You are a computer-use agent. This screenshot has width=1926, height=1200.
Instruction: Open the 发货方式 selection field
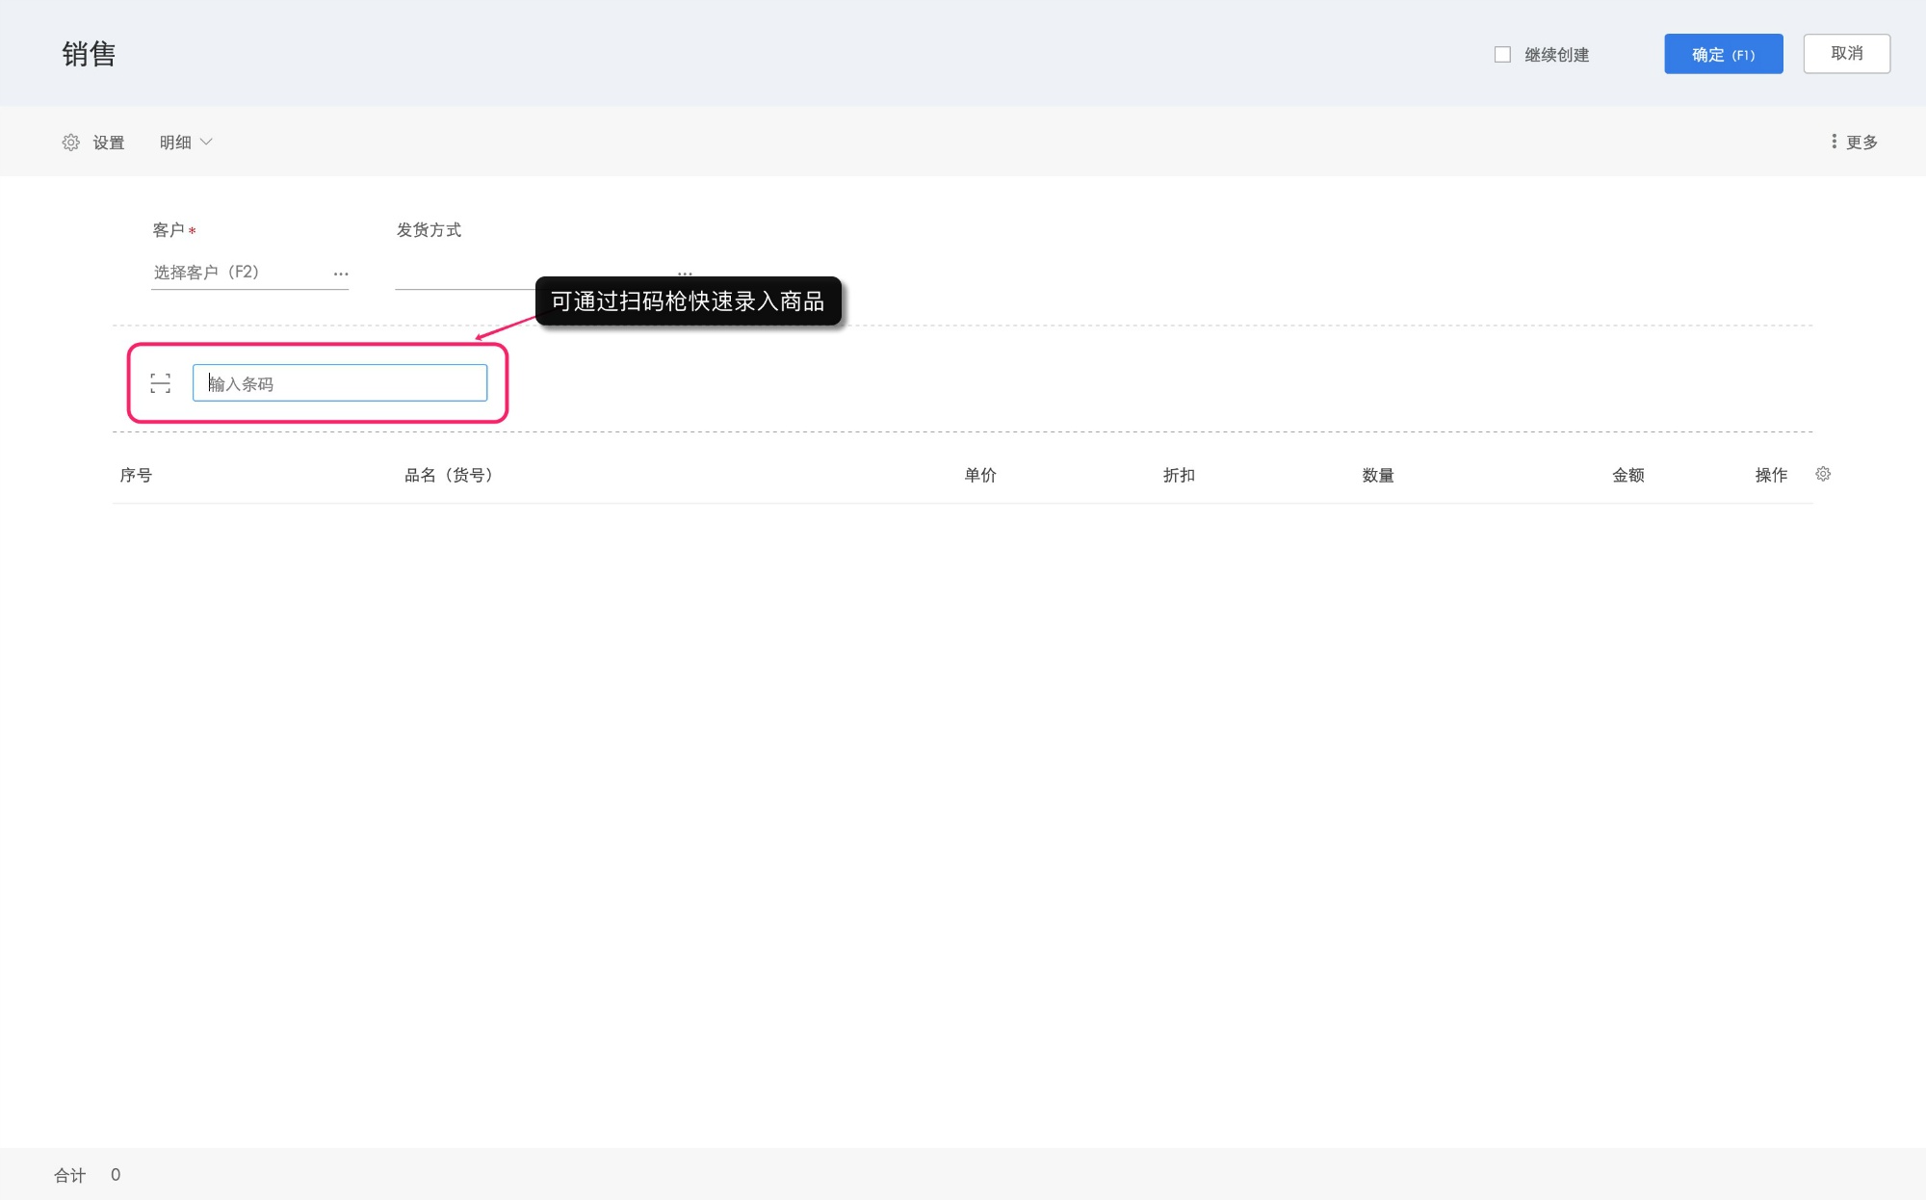point(462,274)
